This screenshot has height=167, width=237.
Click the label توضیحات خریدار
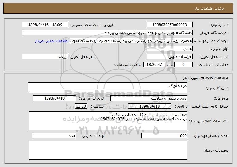point(216,150)
